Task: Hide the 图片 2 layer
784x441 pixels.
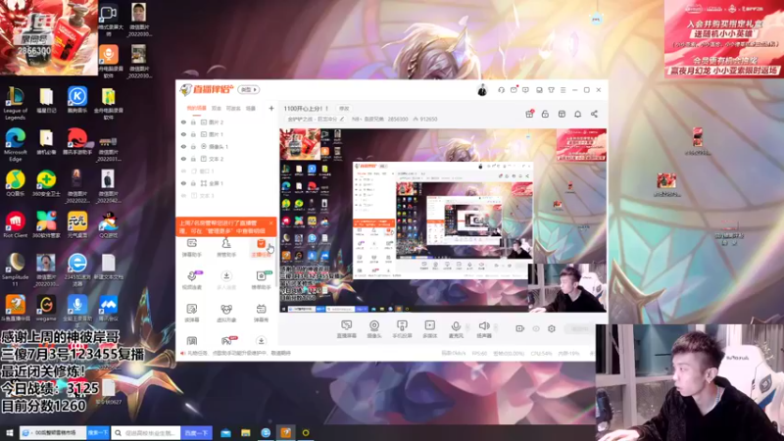Action: [x=183, y=122]
